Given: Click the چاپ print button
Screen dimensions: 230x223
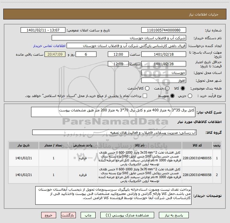Looking at the screenshot, I should (88, 215).
